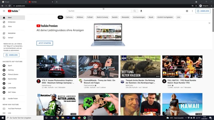Open the hamburger guide menu
This screenshot has height=120, width=214.
[4, 11]
